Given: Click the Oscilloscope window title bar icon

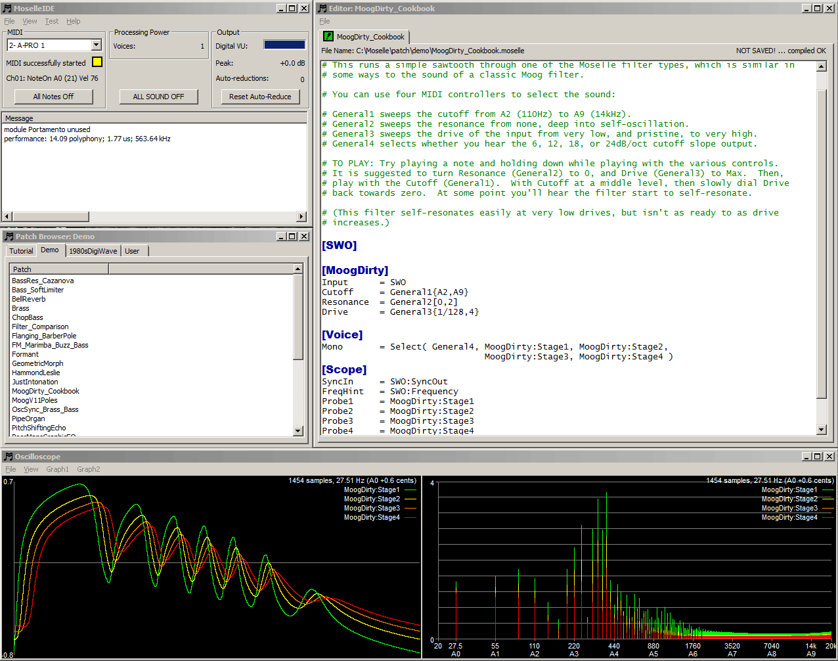Looking at the screenshot, I should pos(8,457).
